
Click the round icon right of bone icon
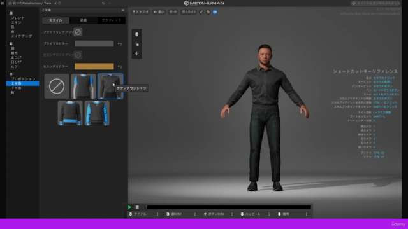[208, 12]
